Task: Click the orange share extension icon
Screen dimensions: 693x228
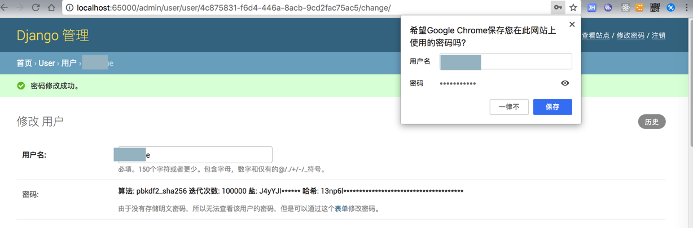Action: [639, 8]
